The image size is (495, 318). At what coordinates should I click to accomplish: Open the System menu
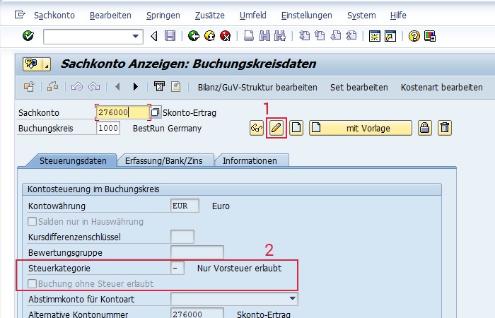pyautogui.click(x=361, y=15)
